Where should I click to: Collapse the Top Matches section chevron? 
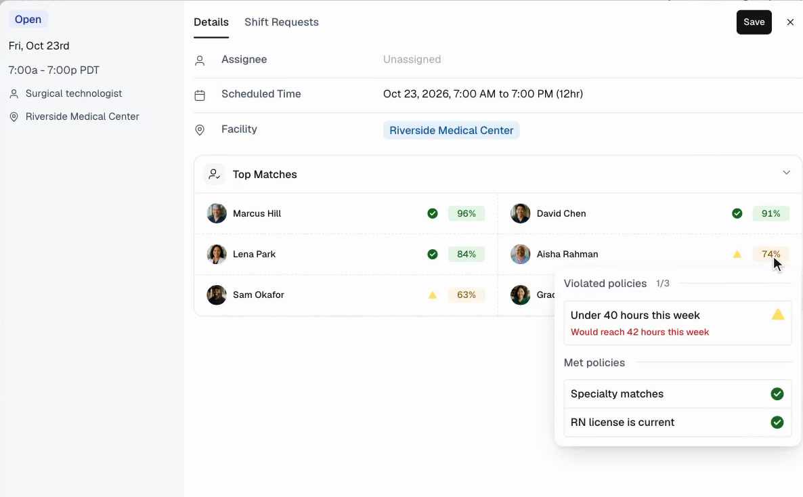[786, 173]
